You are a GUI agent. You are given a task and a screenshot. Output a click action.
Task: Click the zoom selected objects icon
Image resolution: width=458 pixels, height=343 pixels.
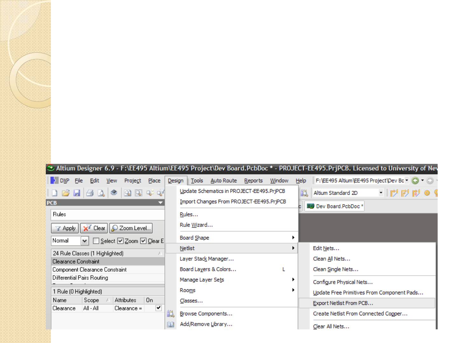[x=150, y=193]
